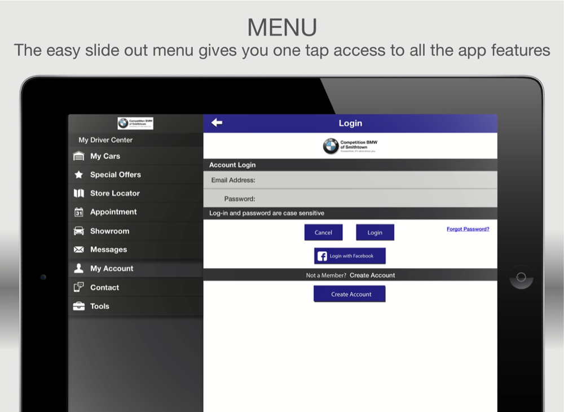Follow the Forgot Password link
Image resolution: width=564 pixels, height=412 pixels.
[x=468, y=229]
